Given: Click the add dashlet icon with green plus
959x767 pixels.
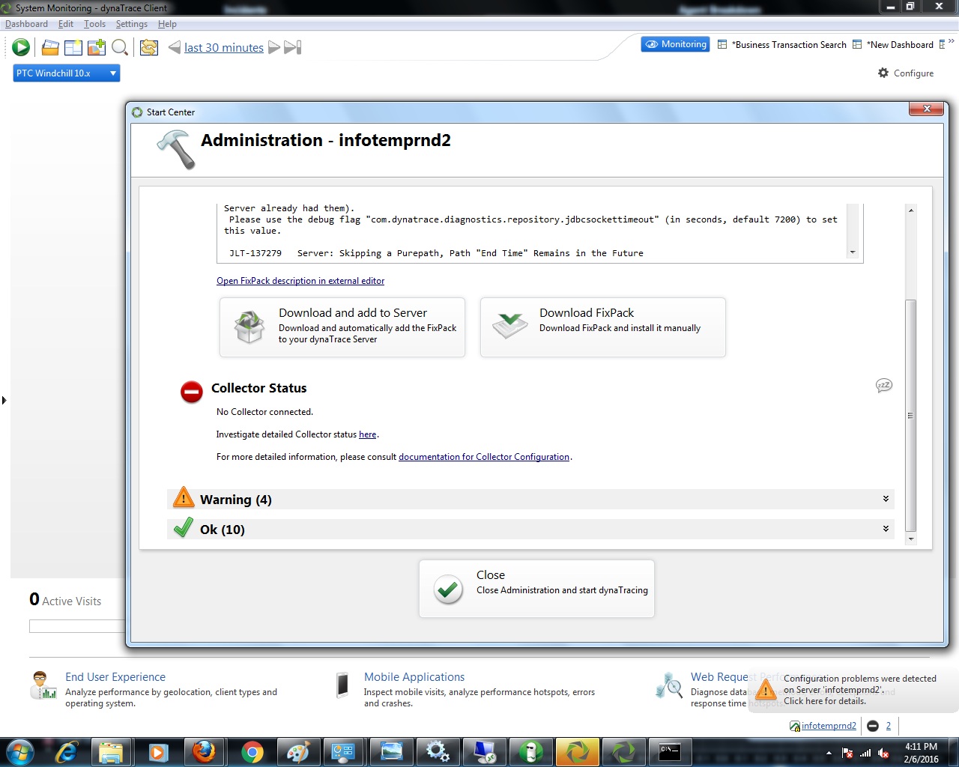Looking at the screenshot, I should [x=97, y=47].
